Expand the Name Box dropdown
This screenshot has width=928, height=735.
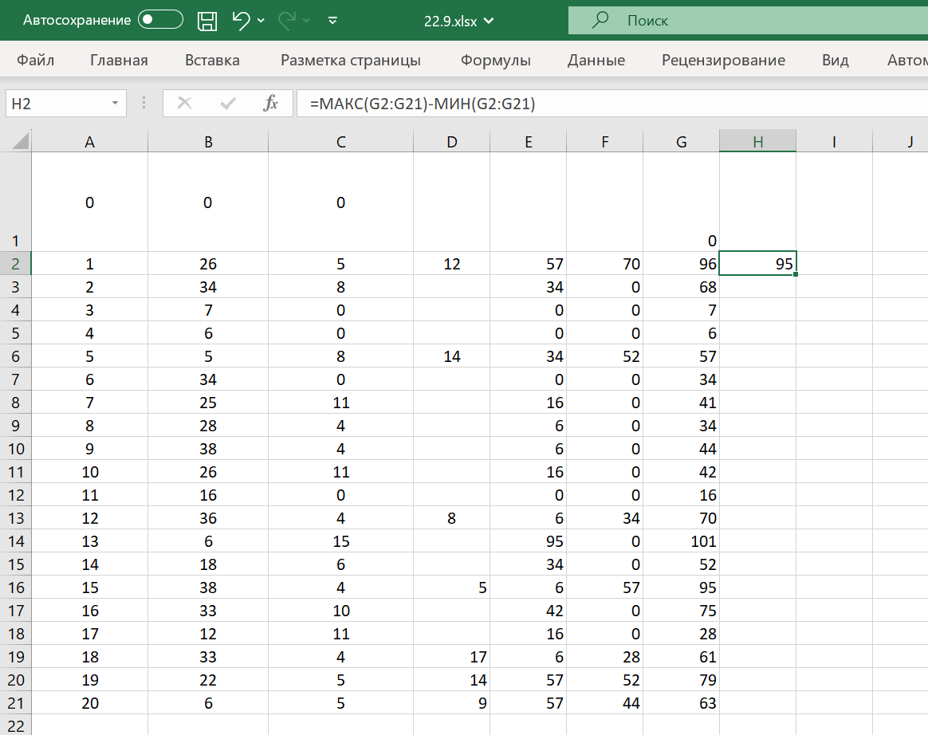[x=116, y=103]
